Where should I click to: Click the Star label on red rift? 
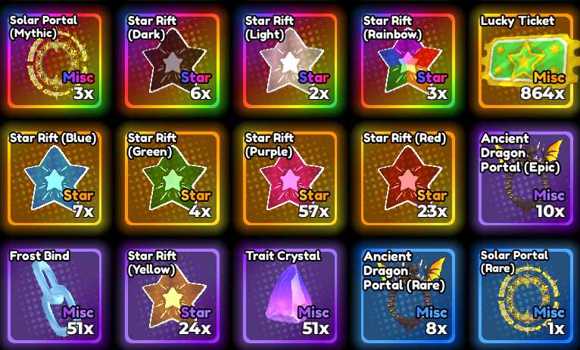tap(432, 195)
